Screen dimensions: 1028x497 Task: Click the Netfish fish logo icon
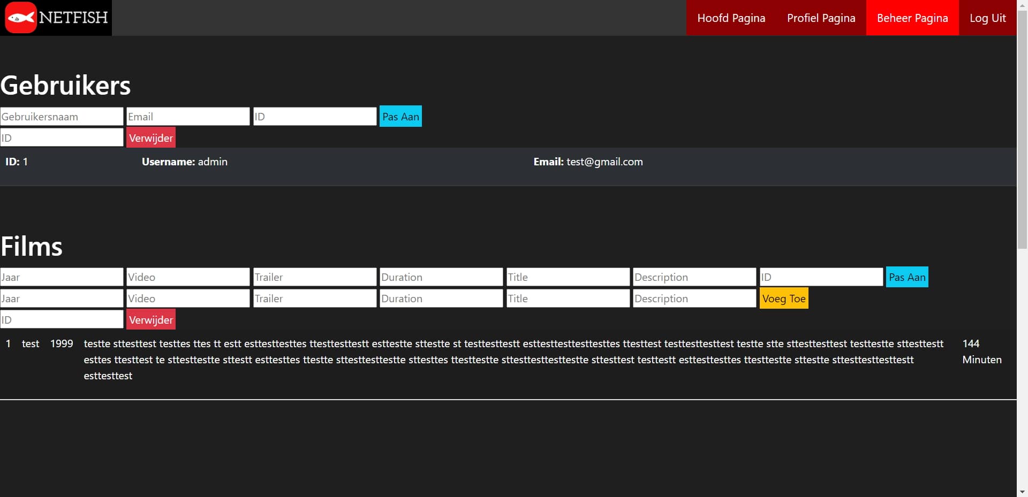20,18
